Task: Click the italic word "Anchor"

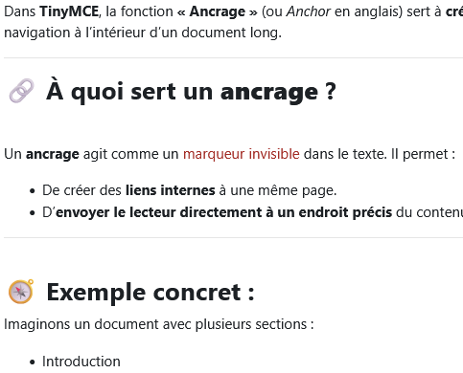Action: 309,11
